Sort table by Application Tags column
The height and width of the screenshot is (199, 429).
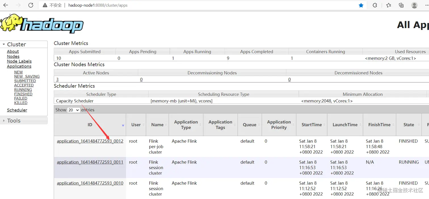[220, 125]
